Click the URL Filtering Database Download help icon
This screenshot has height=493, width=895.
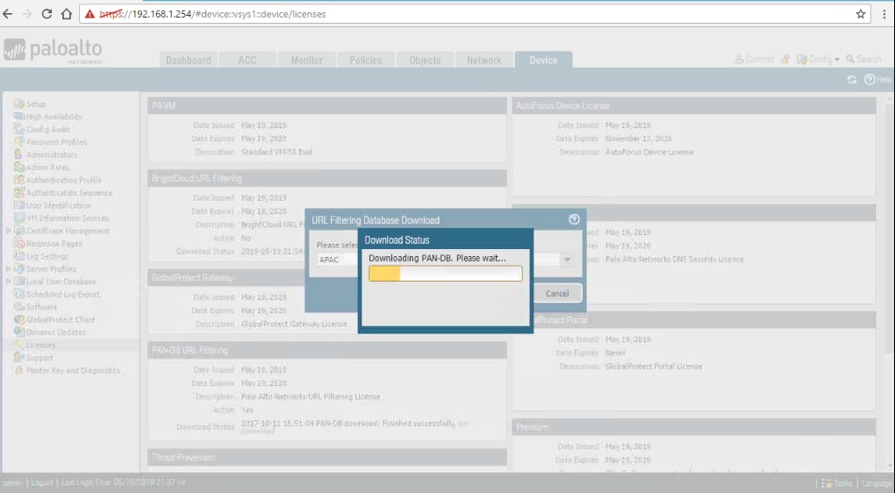[x=574, y=219]
